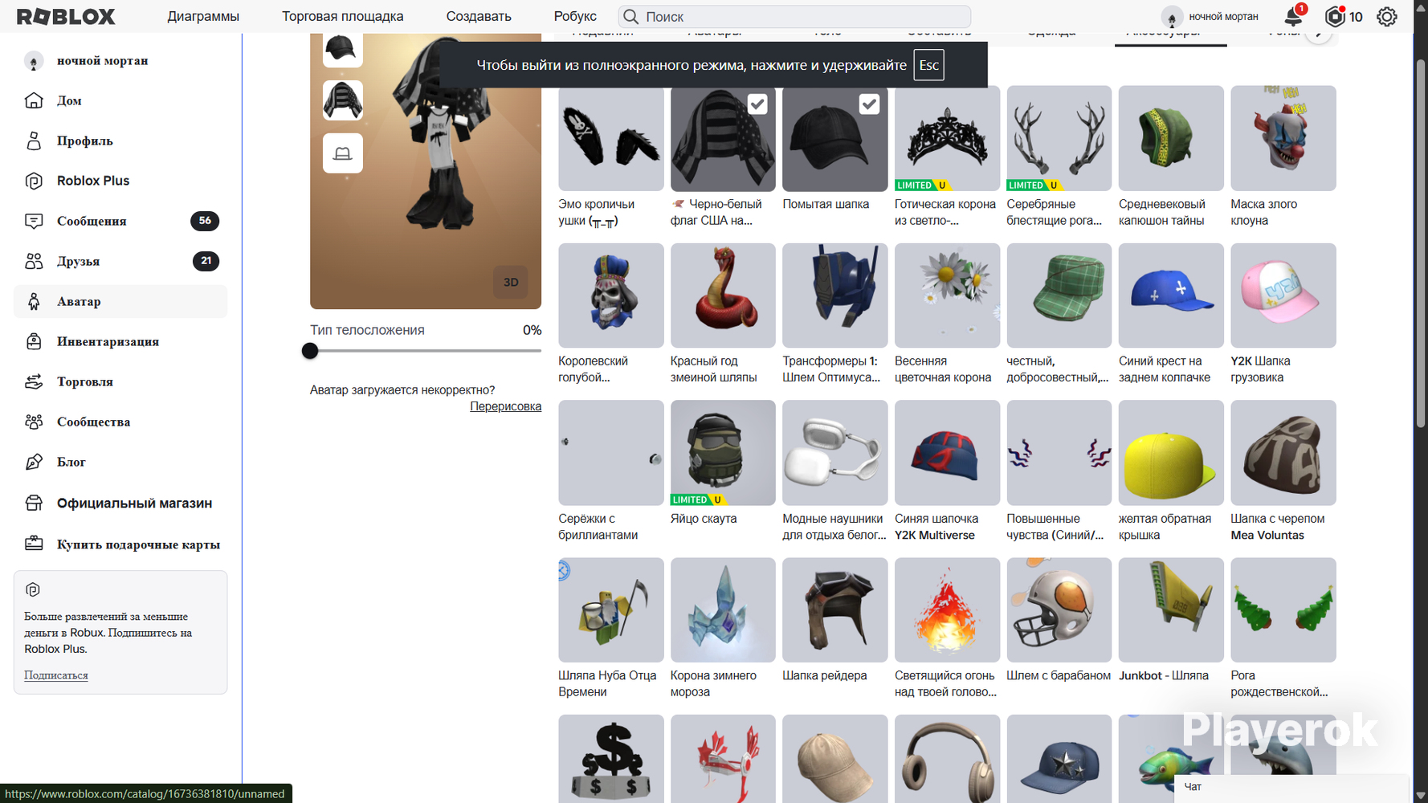
Task: Click the equipped black cap slot
Action: (x=343, y=50)
